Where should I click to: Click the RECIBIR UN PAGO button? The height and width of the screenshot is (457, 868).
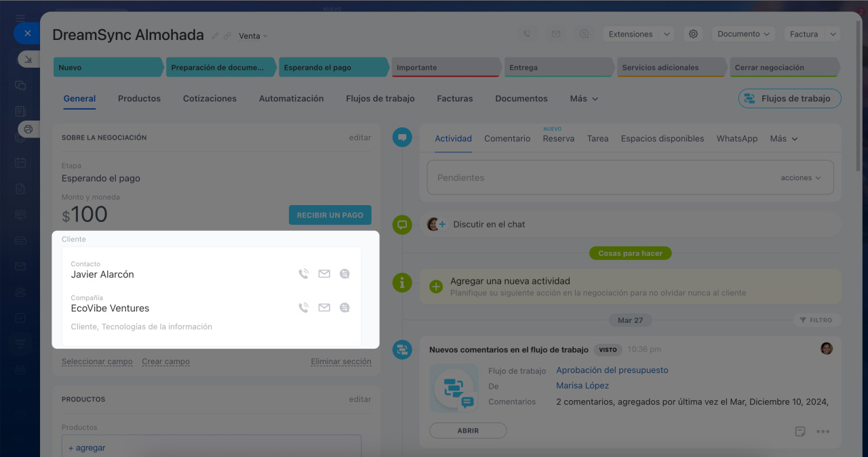coord(330,215)
